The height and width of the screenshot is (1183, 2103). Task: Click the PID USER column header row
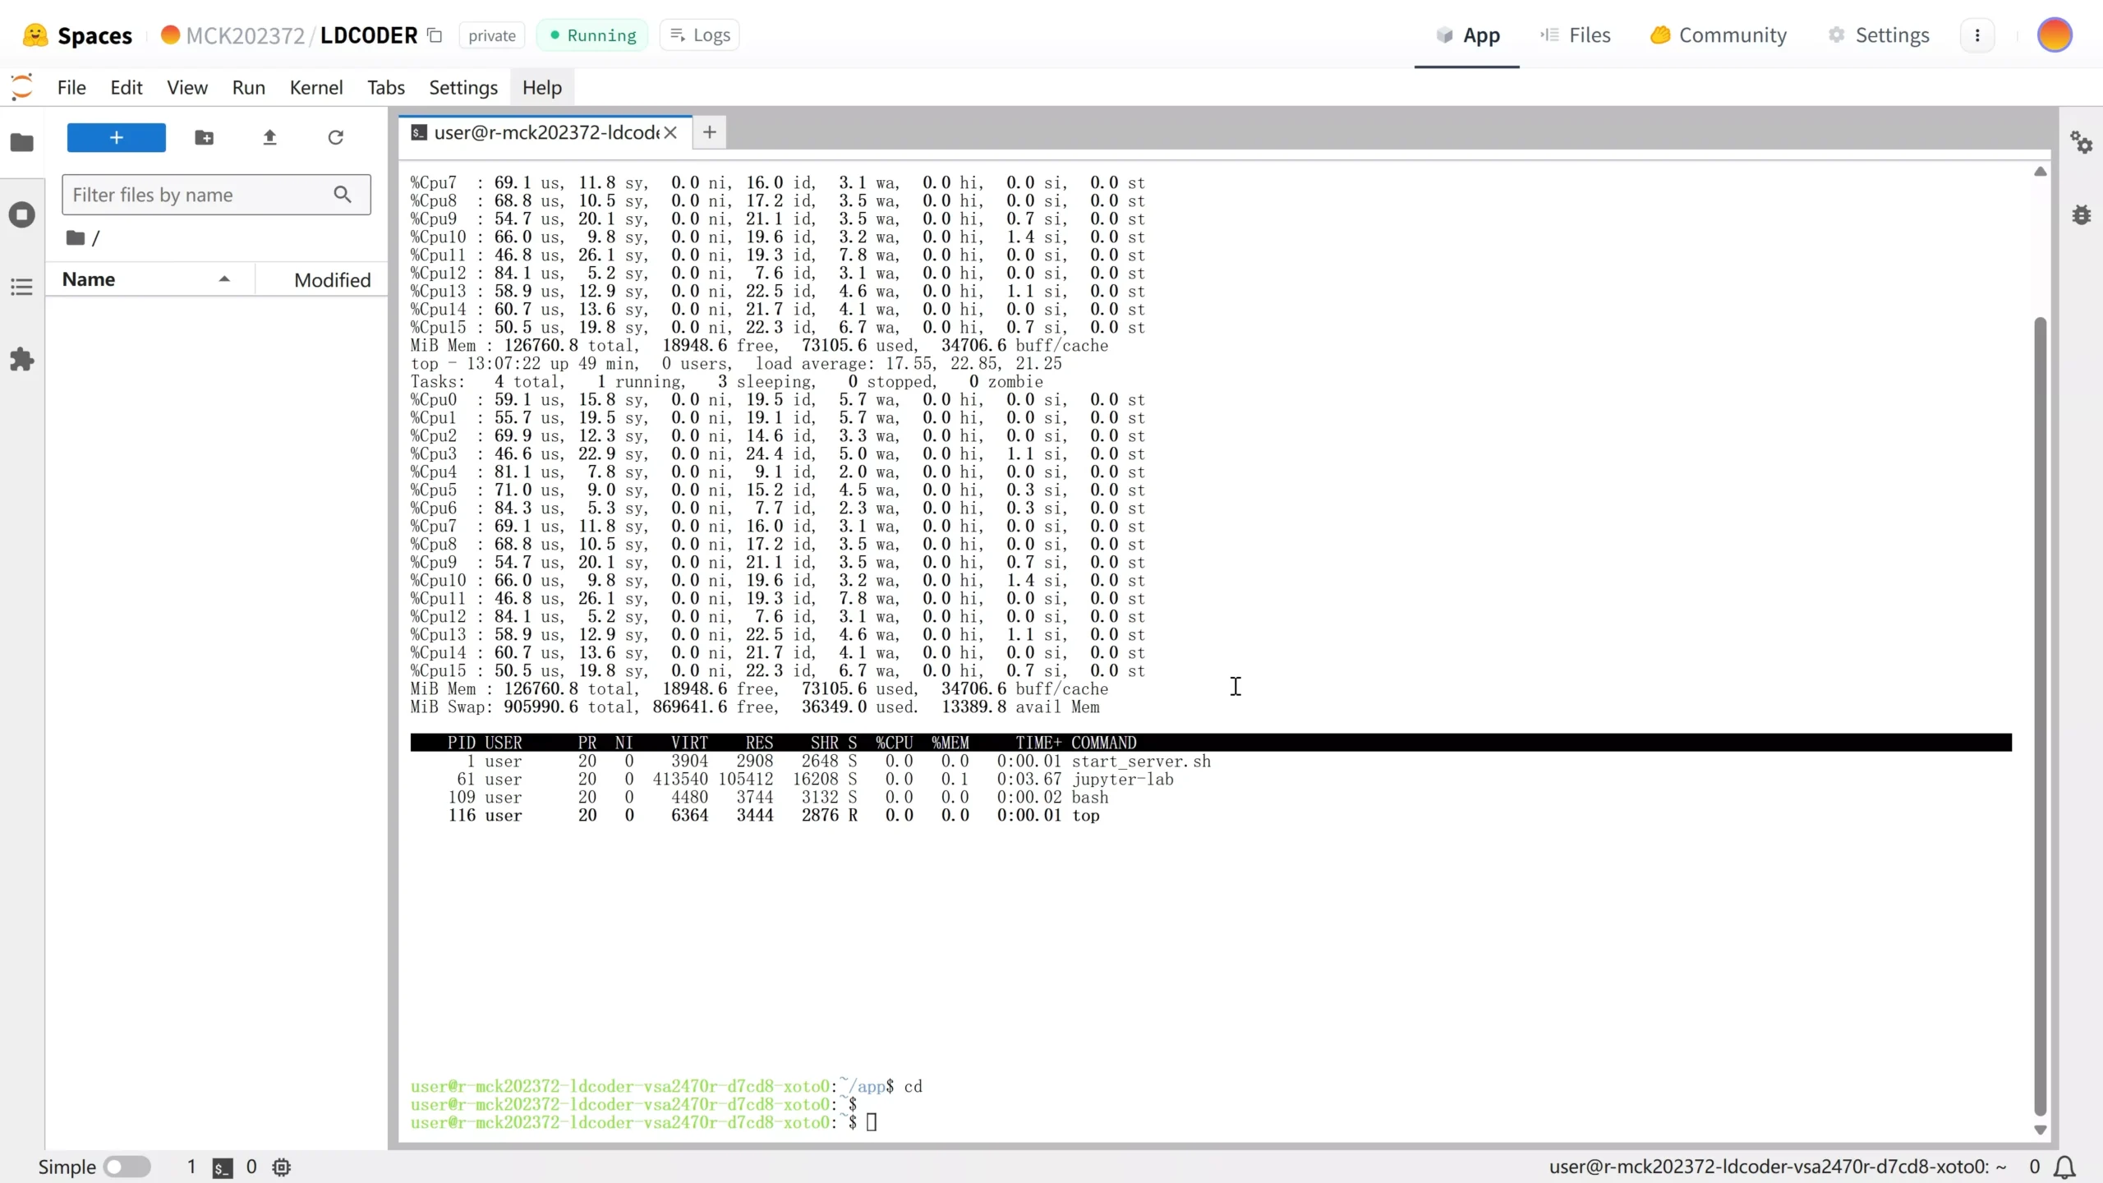[x=1211, y=743]
